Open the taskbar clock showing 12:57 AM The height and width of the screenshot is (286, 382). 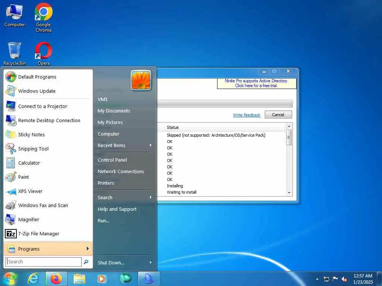click(363, 279)
